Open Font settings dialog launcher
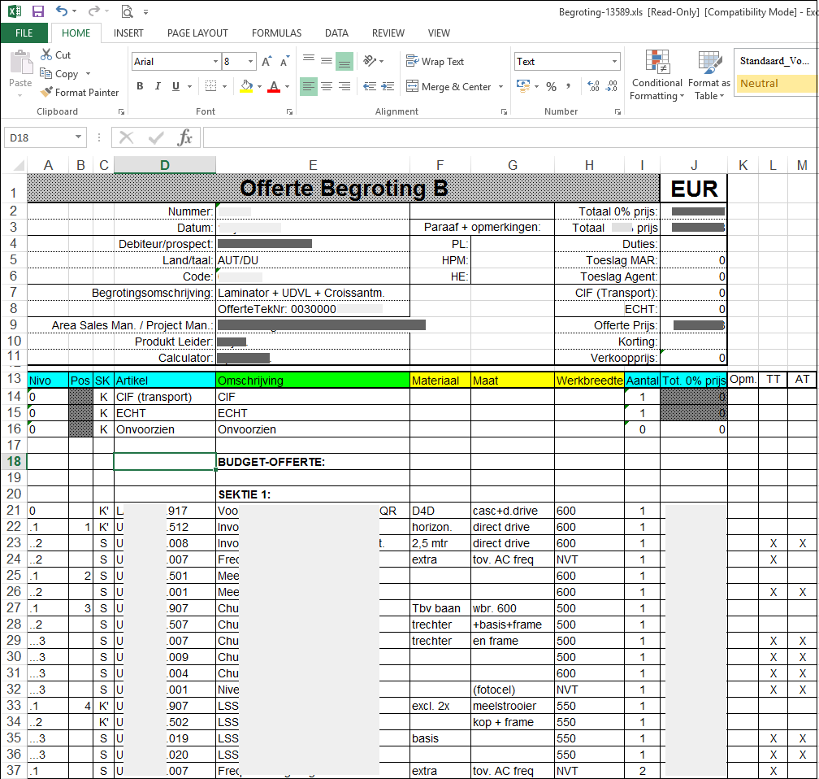This screenshot has width=819, height=779. tap(289, 111)
